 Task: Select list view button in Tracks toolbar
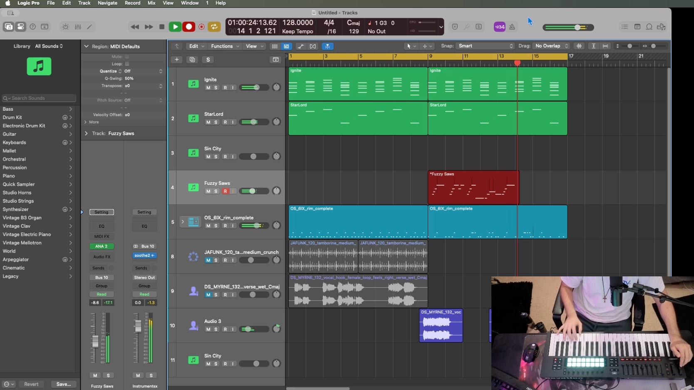(x=286, y=46)
